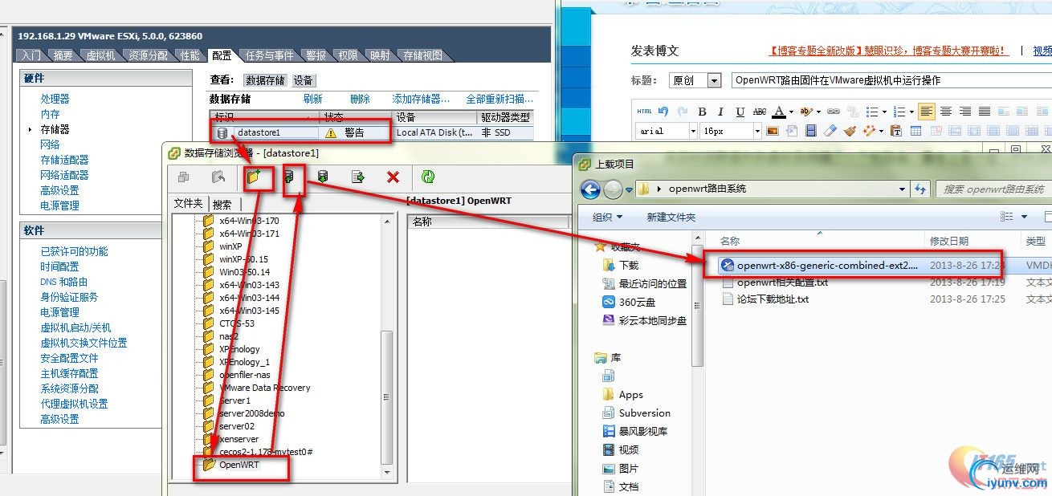The image size is (1052, 496).
Task: Open the view options dropdown in upload dialog
Action: click(x=1024, y=217)
